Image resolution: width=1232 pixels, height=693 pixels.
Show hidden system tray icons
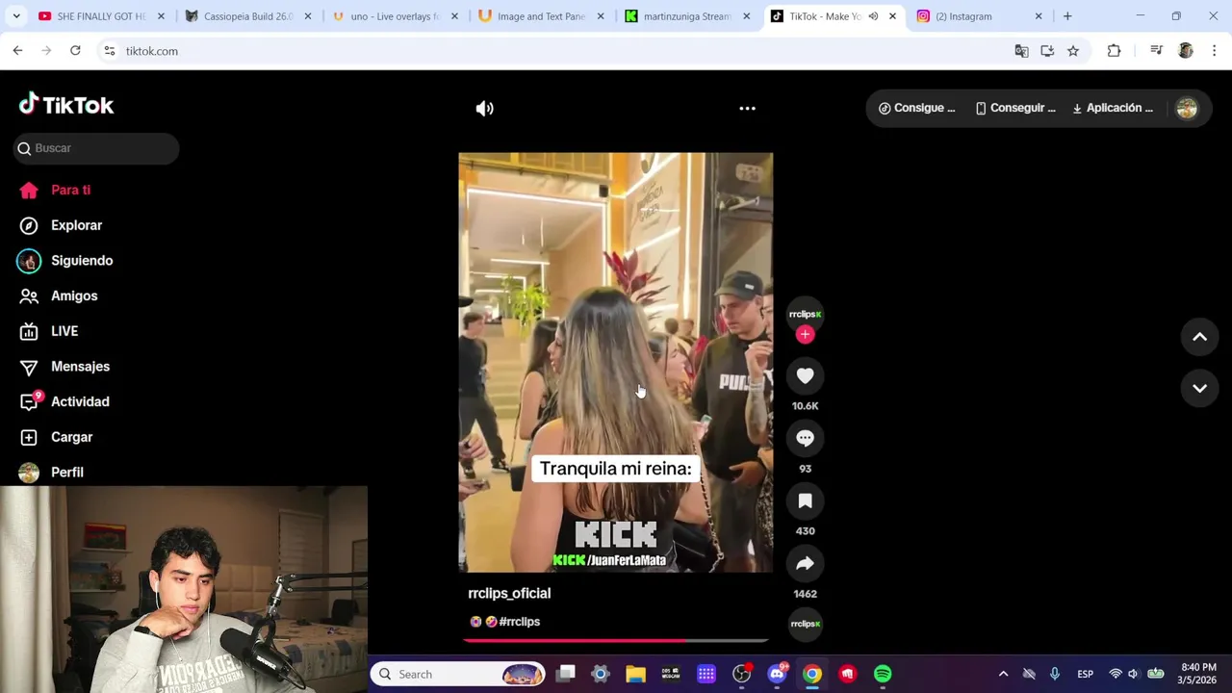(x=1003, y=675)
